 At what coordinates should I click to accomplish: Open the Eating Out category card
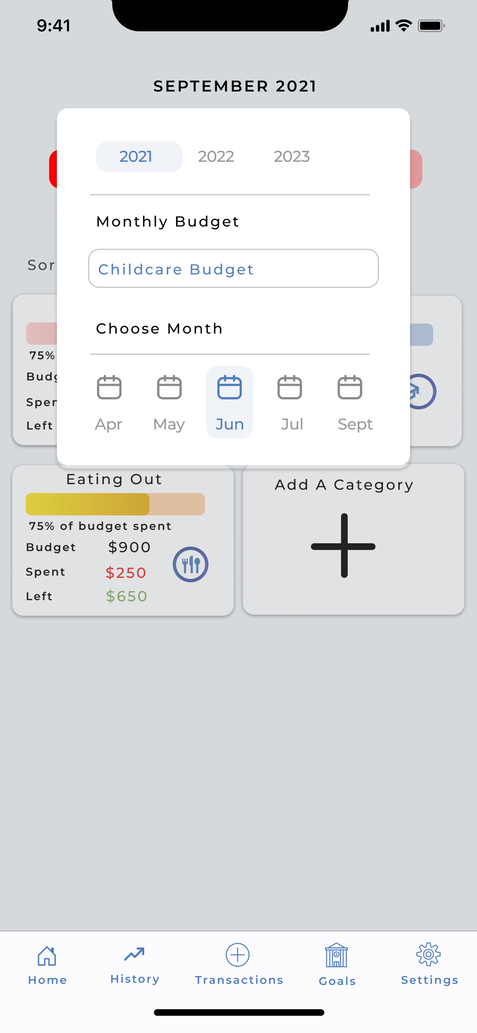tap(123, 541)
